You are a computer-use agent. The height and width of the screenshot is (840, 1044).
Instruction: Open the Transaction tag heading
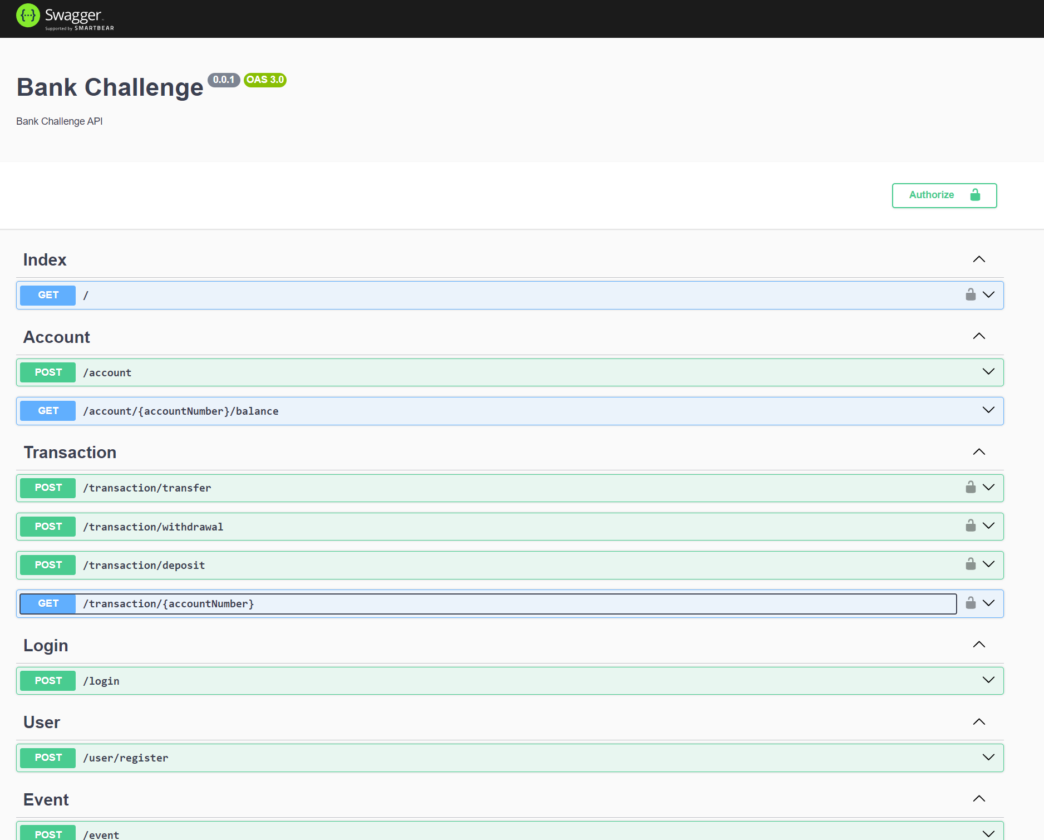70,453
